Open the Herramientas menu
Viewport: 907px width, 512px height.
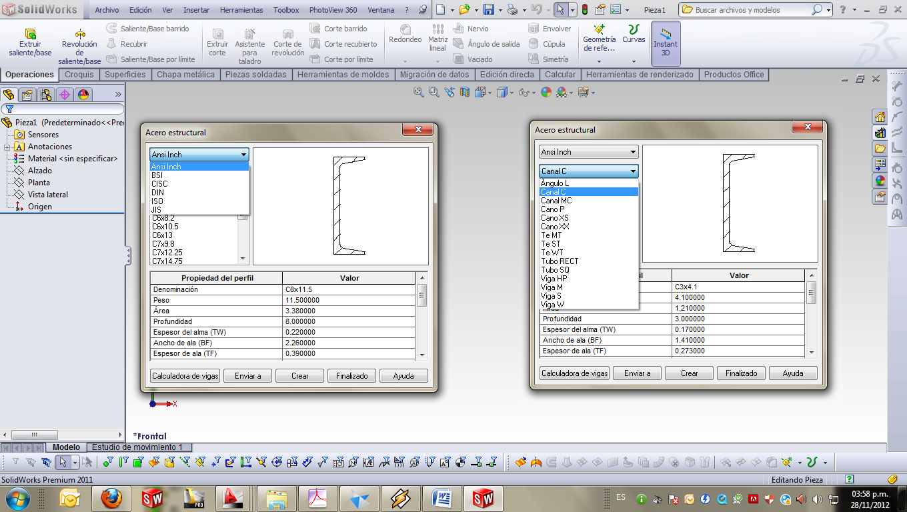point(241,10)
